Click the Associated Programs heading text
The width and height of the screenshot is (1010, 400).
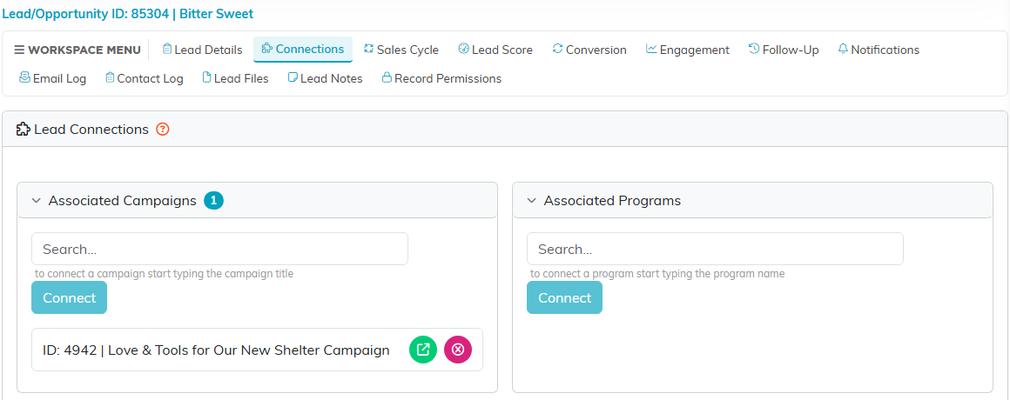[612, 201]
